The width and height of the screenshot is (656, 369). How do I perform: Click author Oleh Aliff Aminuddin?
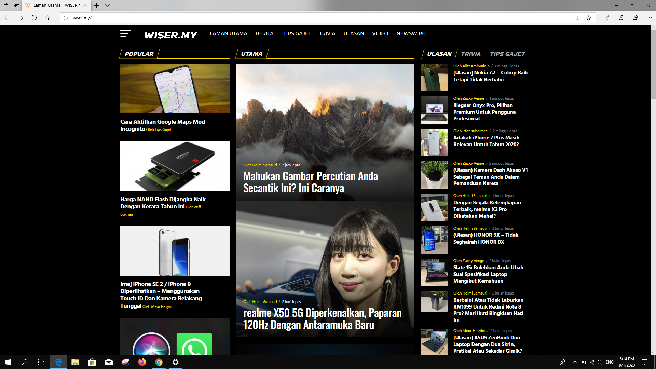[471, 66]
